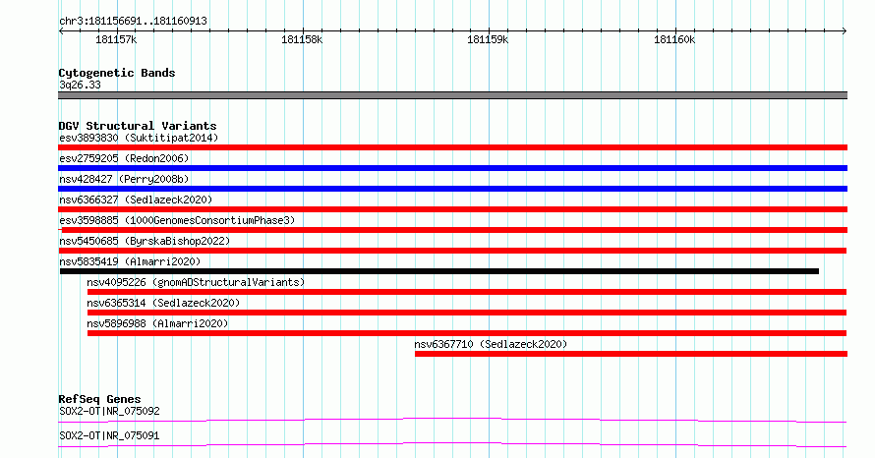Click the 181157k ruler tick label

tap(116, 39)
